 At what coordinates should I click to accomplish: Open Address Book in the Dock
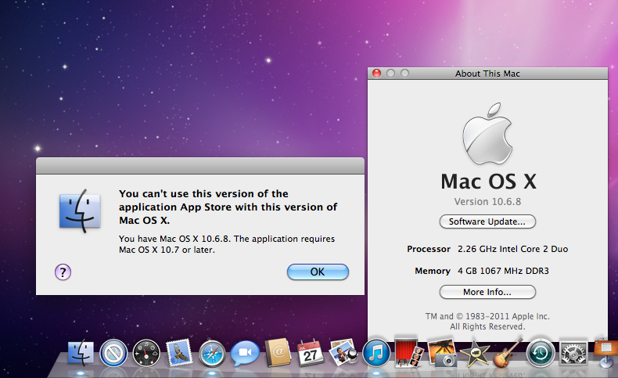click(x=278, y=352)
